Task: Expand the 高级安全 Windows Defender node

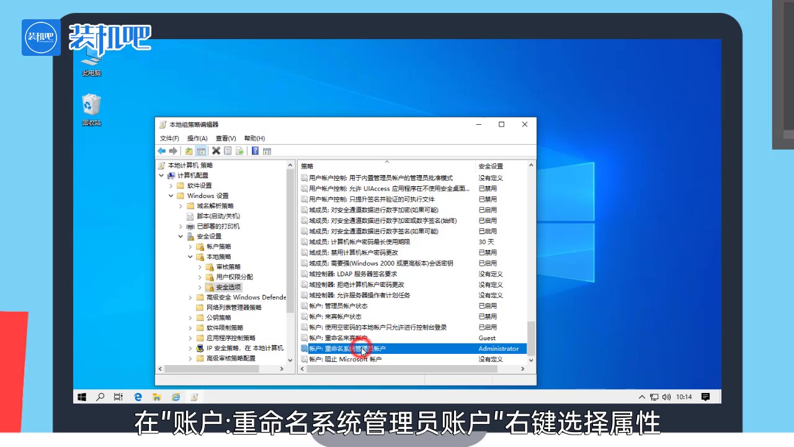Action: [190, 297]
